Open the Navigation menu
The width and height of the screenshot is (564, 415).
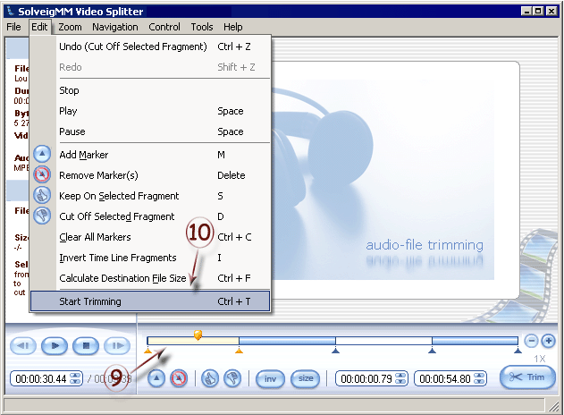(x=115, y=27)
